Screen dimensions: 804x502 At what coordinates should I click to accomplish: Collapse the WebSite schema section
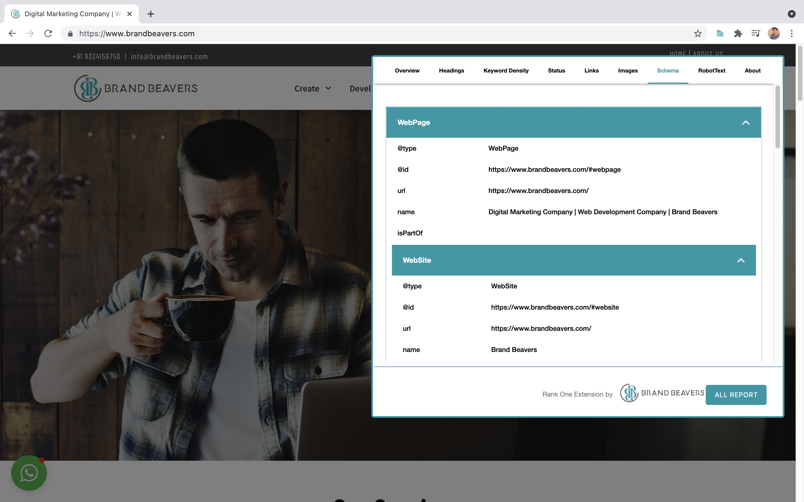coord(740,260)
